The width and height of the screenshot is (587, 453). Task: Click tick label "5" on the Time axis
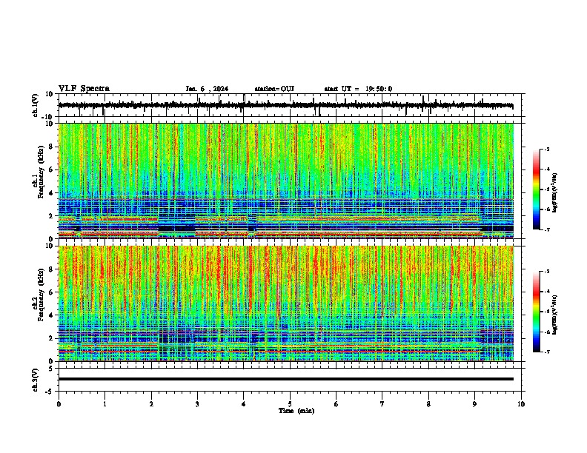[x=290, y=404]
